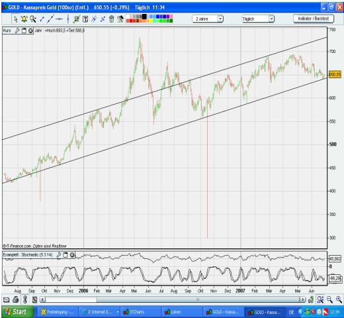
Task: Click the green bars chart icon bottom right
Action: [x=311, y=300]
